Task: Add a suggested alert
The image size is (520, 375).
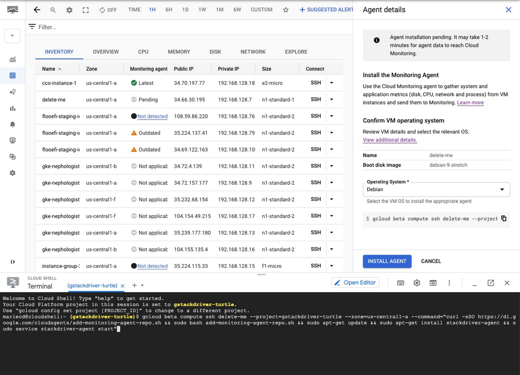Action: click(x=326, y=10)
